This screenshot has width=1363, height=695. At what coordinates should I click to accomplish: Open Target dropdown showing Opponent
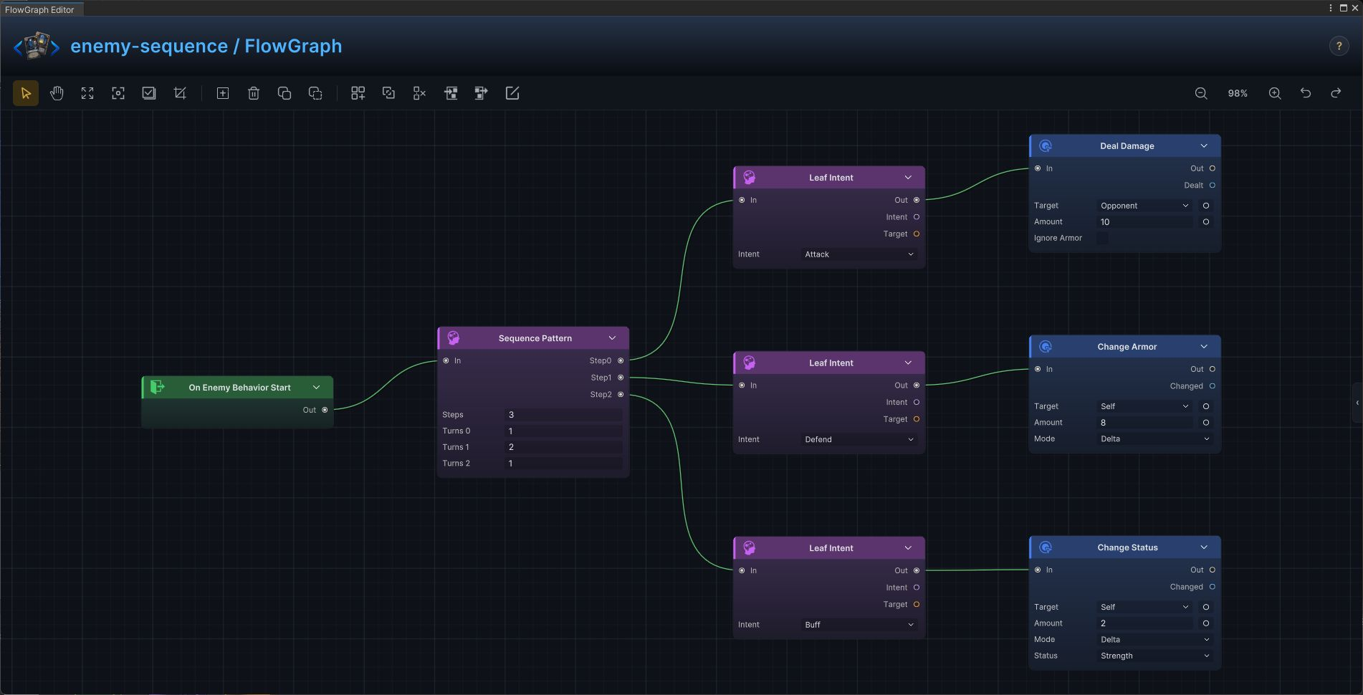[x=1144, y=206]
